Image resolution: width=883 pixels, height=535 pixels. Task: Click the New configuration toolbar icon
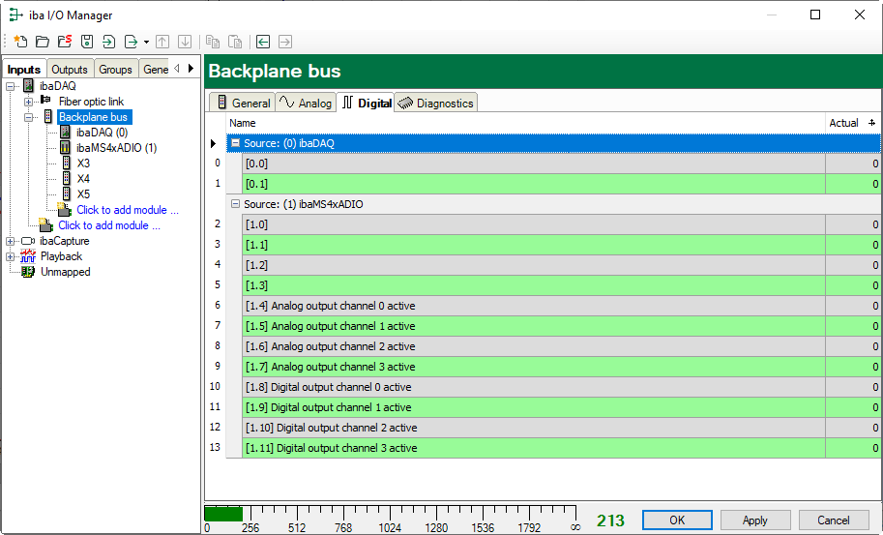pyautogui.click(x=19, y=42)
